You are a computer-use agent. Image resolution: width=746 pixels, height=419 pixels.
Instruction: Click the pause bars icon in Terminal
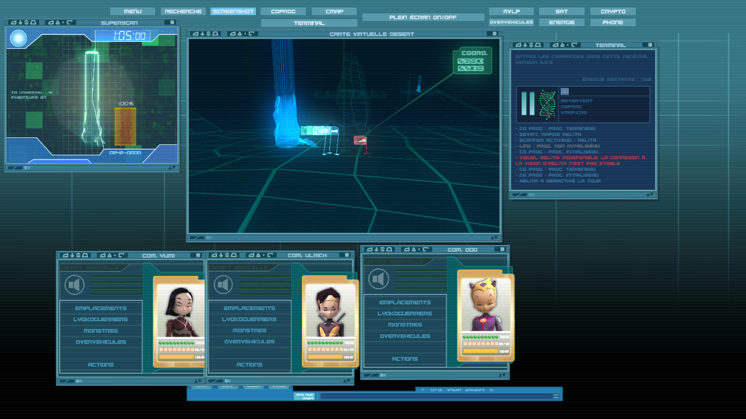(528, 104)
